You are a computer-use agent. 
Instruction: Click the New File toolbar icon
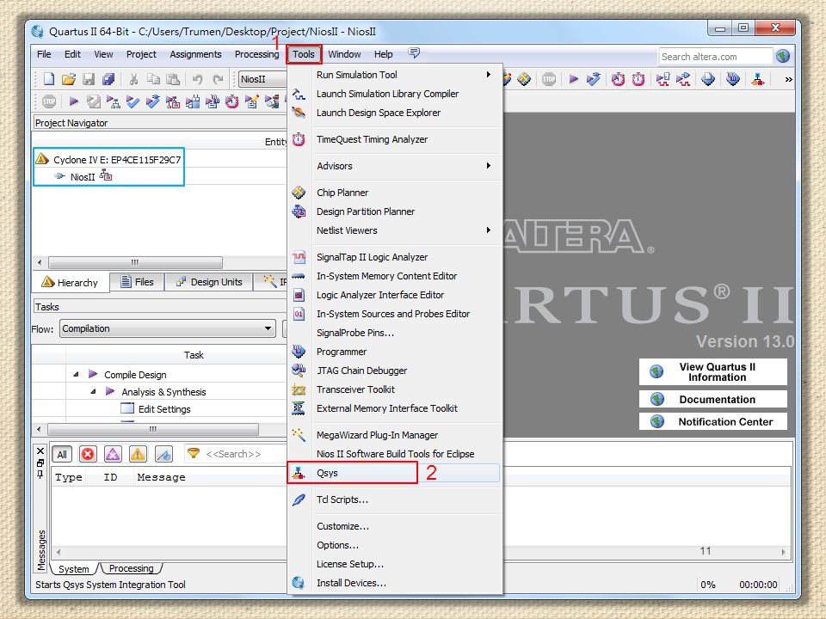[49, 79]
